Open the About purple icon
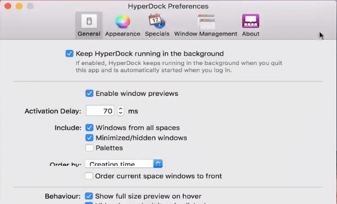This screenshot has width=337, height=204. pos(251,21)
